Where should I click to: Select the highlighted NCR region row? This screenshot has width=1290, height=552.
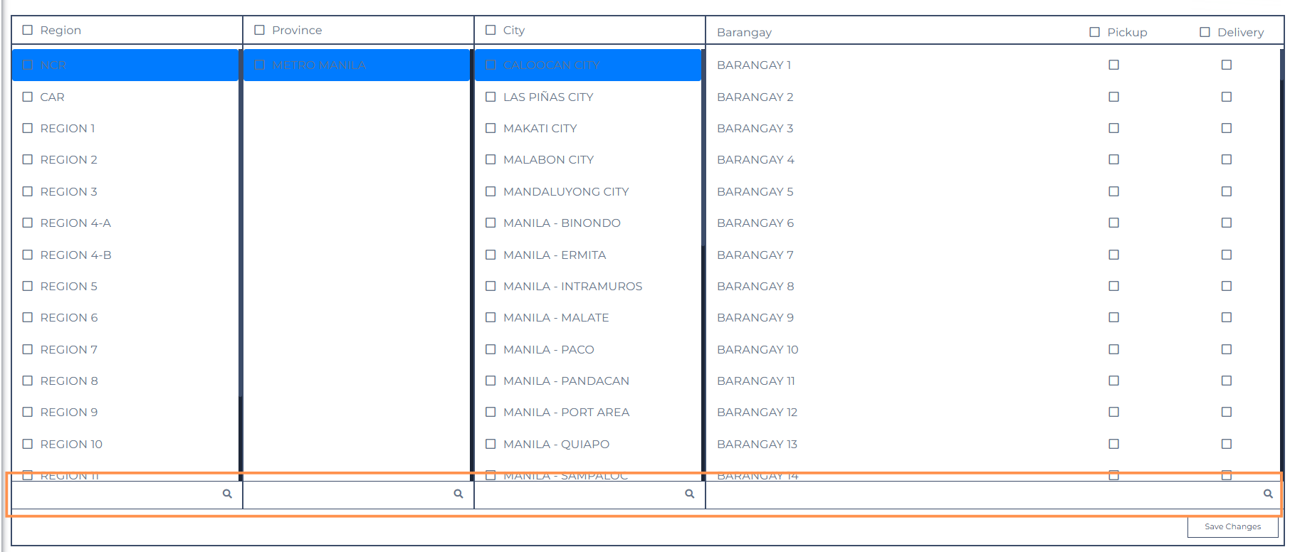coord(125,65)
